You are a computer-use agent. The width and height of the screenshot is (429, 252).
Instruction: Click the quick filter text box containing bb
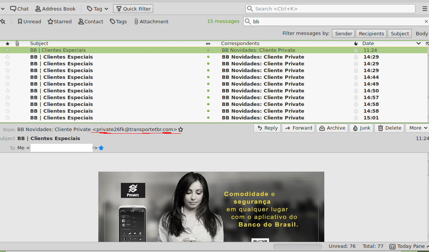(336, 21)
